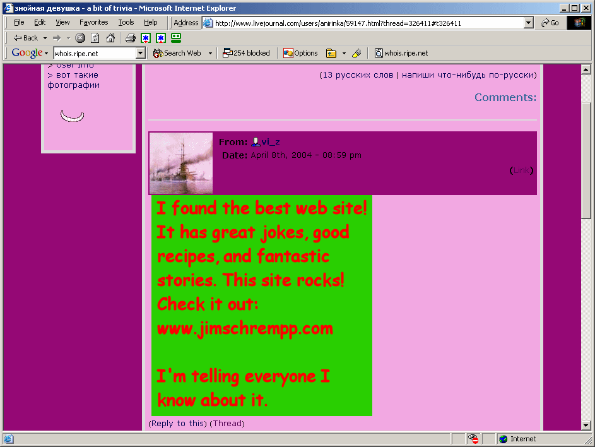Open the vi_z username link
Image resolution: width=595 pixels, height=447 pixels.
[x=271, y=142]
